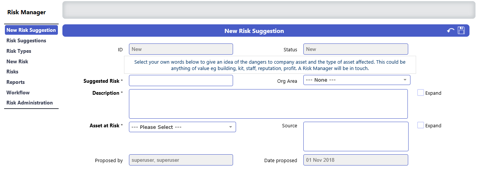This screenshot has width=477, height=170.
Task: Open the Risks sidebar entry
Action: [12, 72]
